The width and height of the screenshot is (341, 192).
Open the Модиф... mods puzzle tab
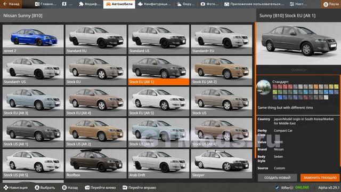coord(90,4)
